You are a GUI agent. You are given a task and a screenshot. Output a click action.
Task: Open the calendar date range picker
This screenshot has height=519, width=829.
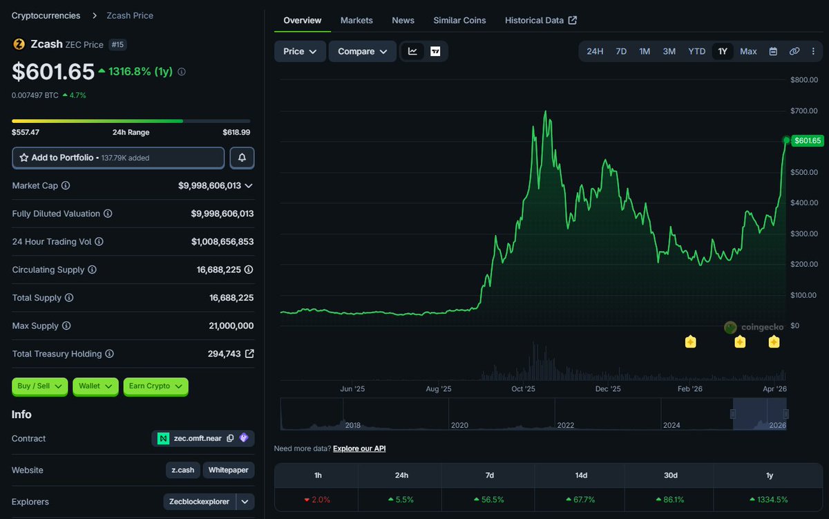point(773,51)
